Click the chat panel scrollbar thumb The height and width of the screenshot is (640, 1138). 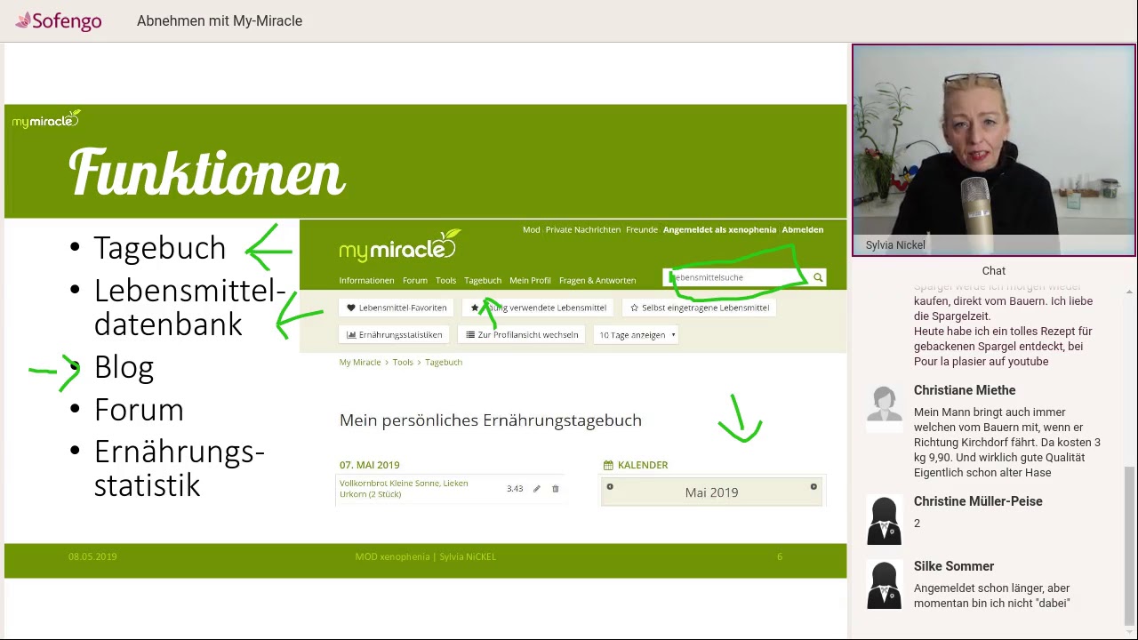pyautogui.click(x=1130, y=545)
